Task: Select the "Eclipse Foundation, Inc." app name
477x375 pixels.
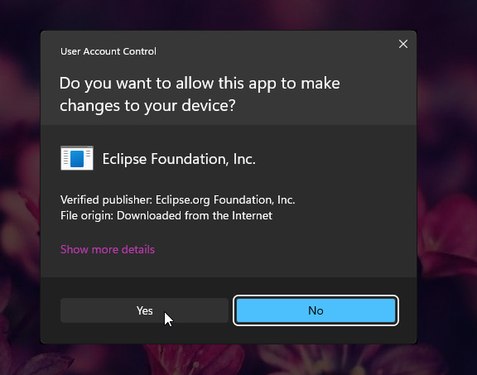Action: pyautogui.click(x=179, y=159)
